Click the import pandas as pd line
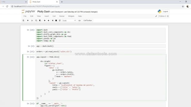This screenshot has width=191, height=107. (46, 39)
